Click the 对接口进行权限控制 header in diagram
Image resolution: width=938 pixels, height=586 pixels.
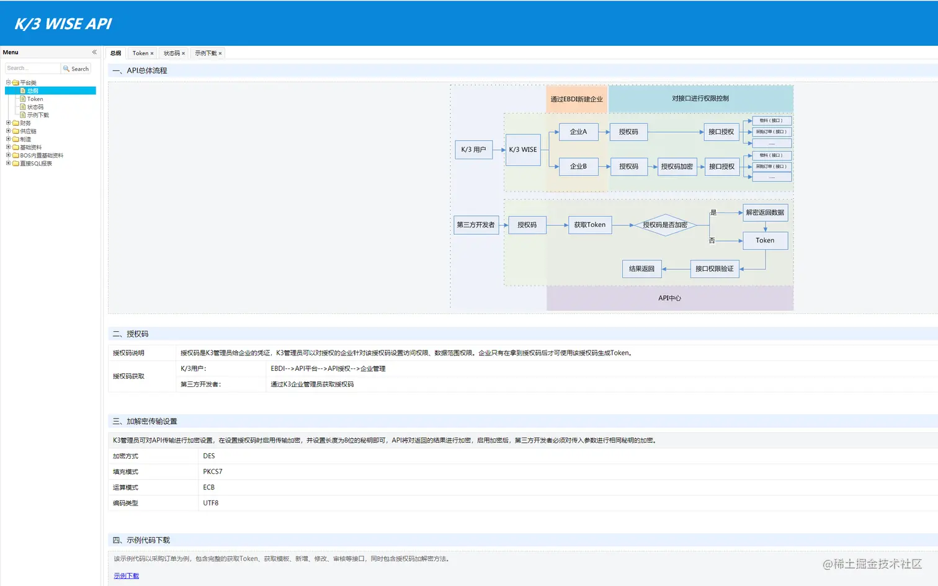(700, 99)
